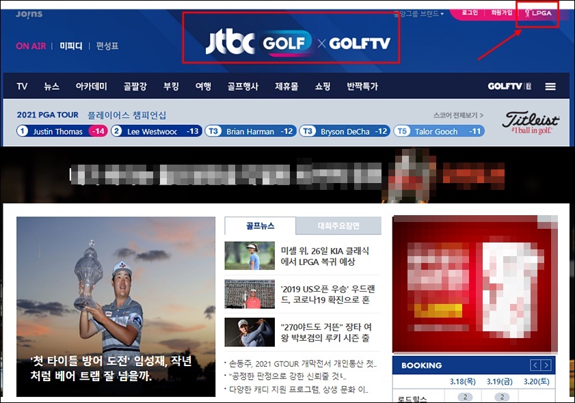
Task: Select Lee Westwood leaderboard entry
Action: coord(157,131)
